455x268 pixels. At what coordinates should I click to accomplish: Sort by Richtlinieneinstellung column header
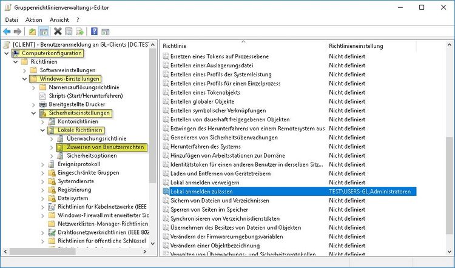tap(371, 46)
